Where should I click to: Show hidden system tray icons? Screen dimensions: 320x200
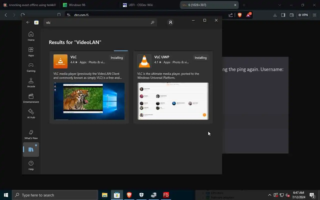coord(269,195)
